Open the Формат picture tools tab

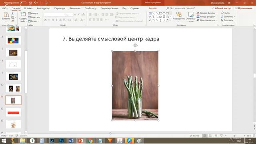(153, 8)
